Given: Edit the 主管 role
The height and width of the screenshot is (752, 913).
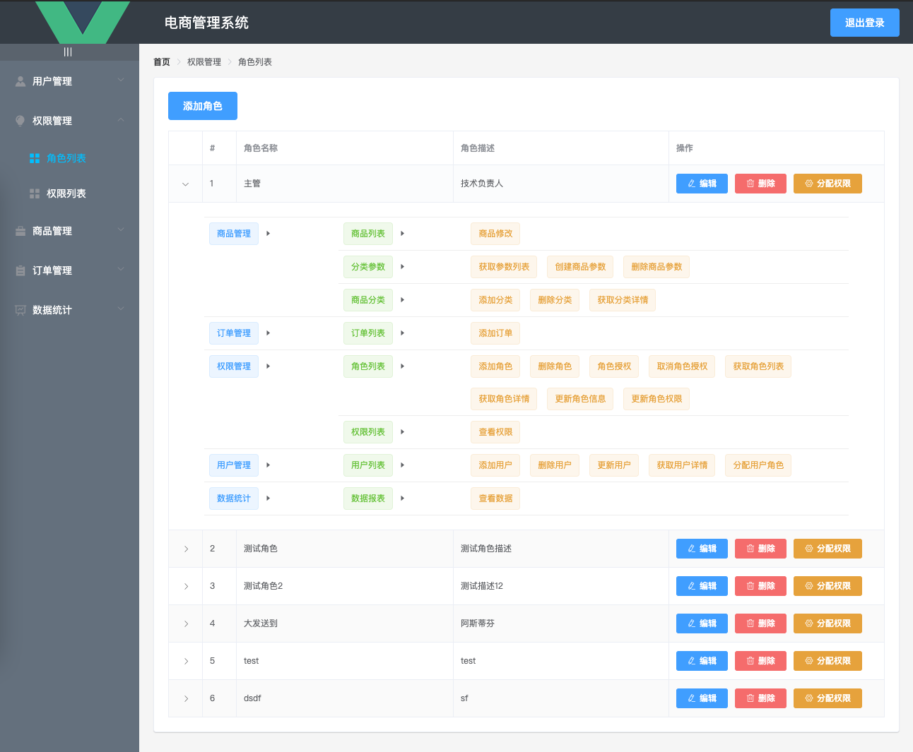Looking at the screenshot, I should [702, 184].
